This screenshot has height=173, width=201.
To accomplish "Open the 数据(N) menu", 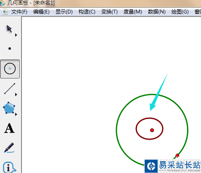I will [156, 12].
